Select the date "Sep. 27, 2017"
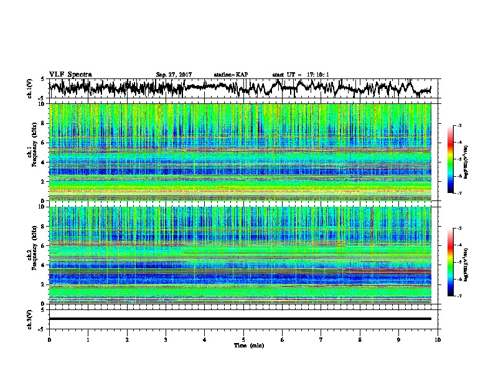Viewport: 493px width, 381px height. (x=174, y=75)
